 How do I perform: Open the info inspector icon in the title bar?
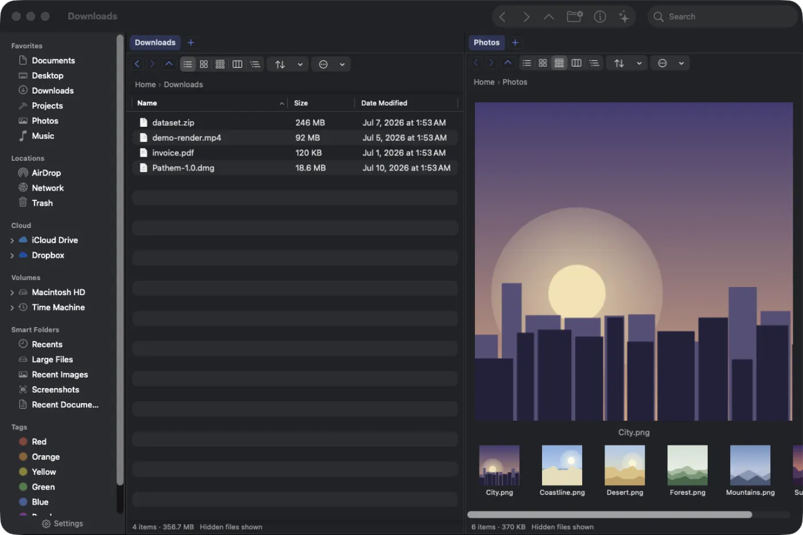[600, 17]
